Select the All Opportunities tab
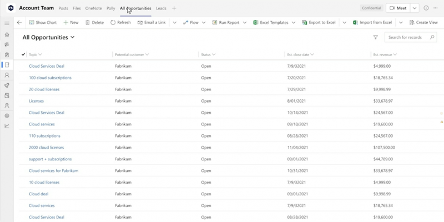The image size is (444, 222). click(135, 8)
